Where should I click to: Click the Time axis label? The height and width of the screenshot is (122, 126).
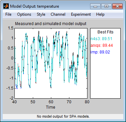pos(51,107)
